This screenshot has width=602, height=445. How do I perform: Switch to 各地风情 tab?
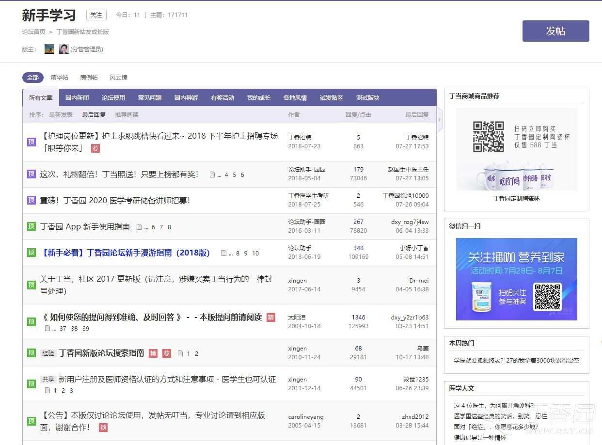295,98
